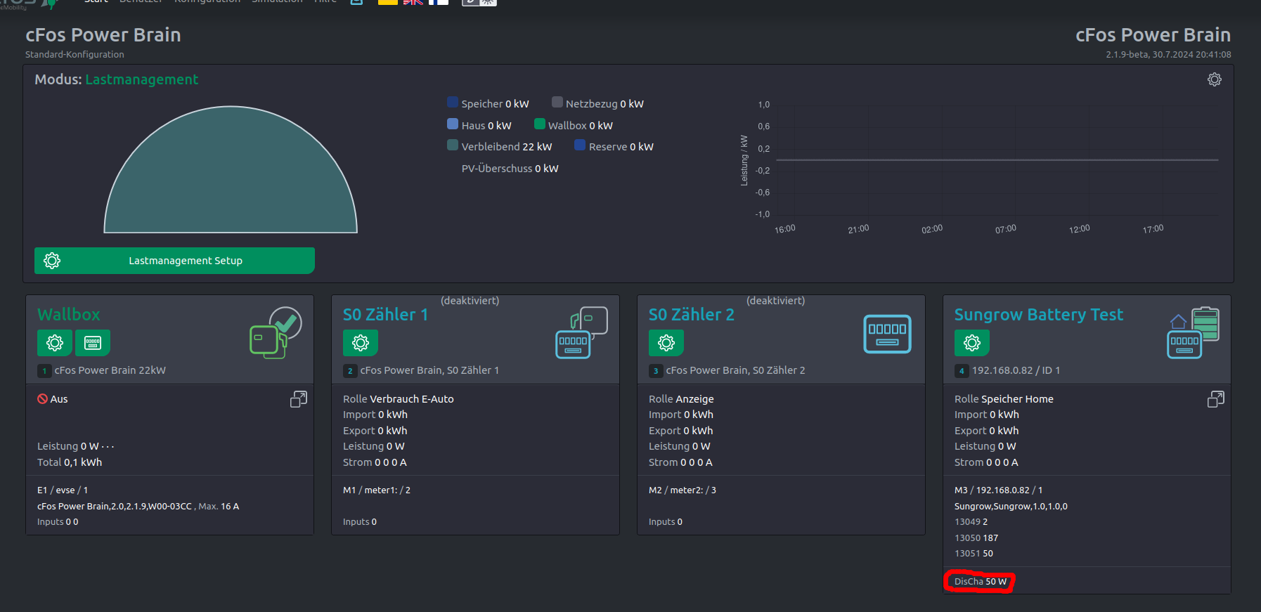
Task: Click the register value '13051 50'
Action: click(x=974, y=554)
